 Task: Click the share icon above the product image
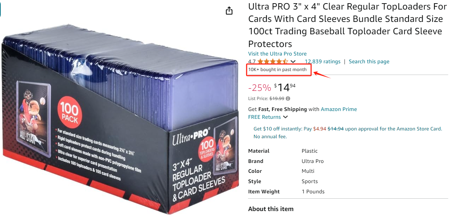[229, 11]
